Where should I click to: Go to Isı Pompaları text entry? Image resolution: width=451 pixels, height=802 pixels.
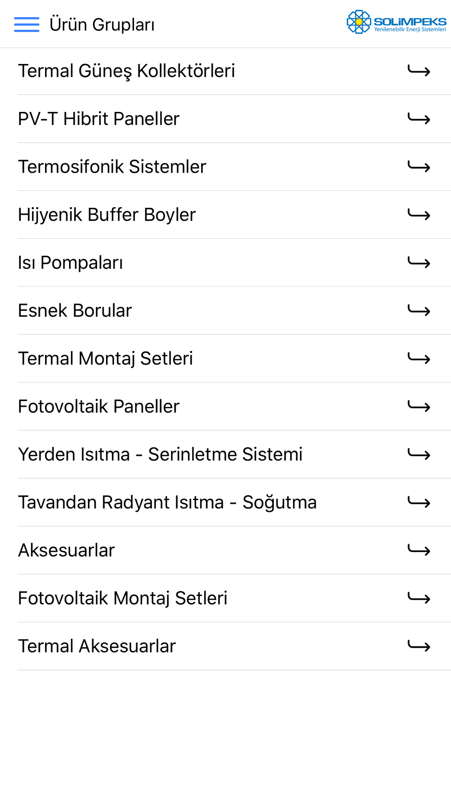click(x=70, y=263)
